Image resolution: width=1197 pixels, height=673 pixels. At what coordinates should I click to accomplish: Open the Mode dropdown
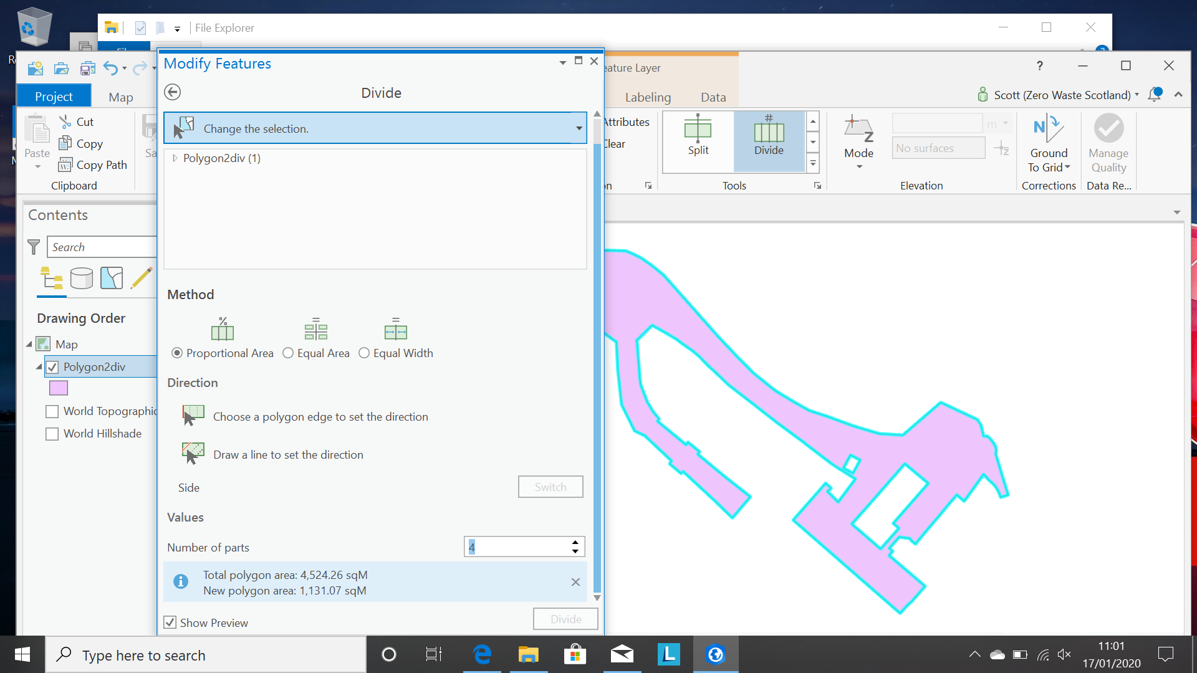click(858, 166)
